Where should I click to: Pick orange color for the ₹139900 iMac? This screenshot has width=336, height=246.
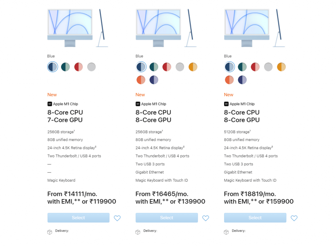tap(141, 80)
